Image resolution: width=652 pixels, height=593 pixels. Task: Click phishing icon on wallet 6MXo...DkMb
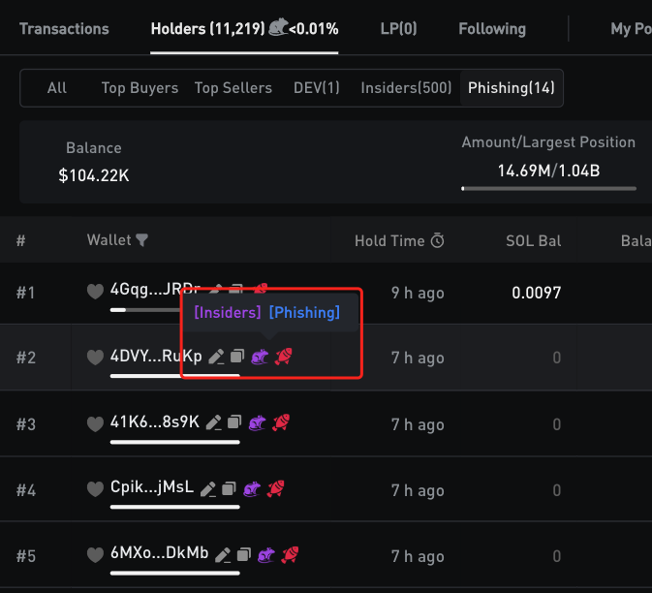[x=290, y=555]
